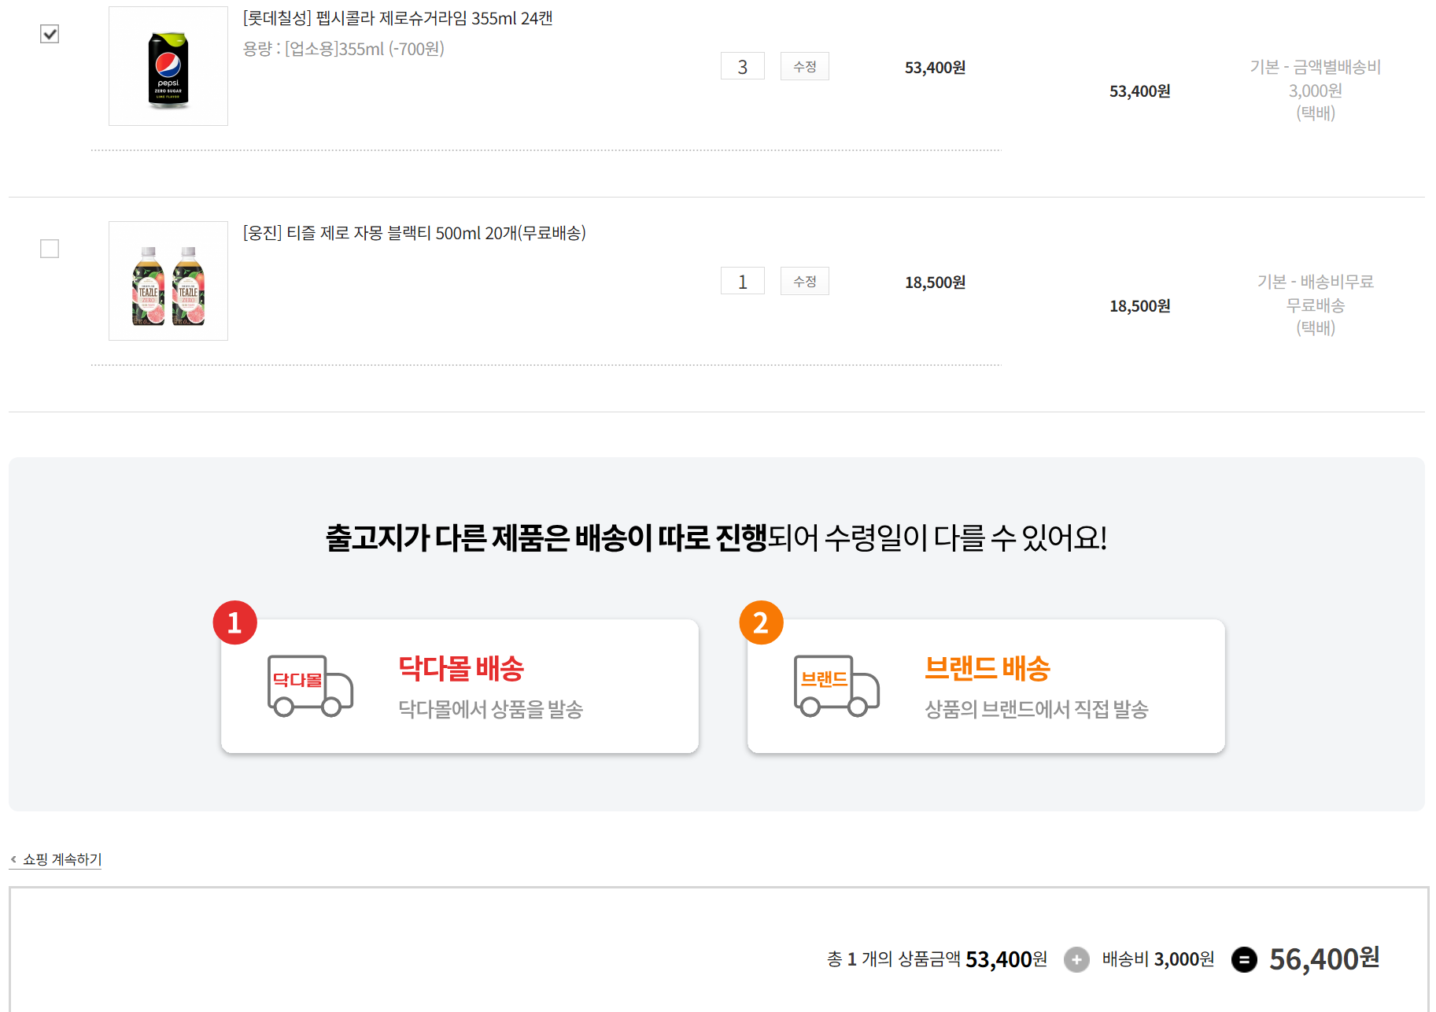Click 닥다몰에서 상품을 발송 description text

point(491,710)
